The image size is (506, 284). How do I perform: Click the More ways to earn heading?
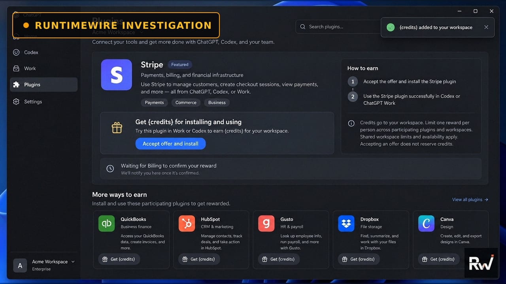click(x=119, y=194)
